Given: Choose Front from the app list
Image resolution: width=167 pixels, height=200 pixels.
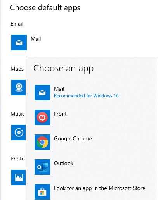Looking at the screenshot, I should tap(60, 114).
